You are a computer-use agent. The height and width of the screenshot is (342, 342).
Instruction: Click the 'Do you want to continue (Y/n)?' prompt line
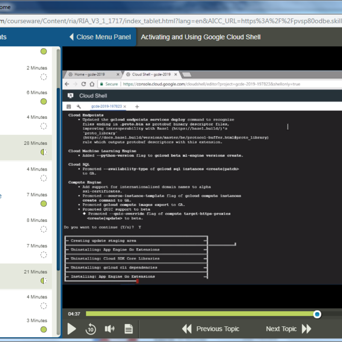coord(103,227)
